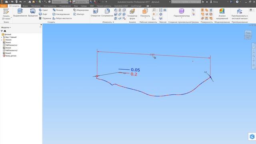The image size is (256, 144).
Task: Switch to the Начало работы tab
Action: pyautogui.click(x=104, y=6)
